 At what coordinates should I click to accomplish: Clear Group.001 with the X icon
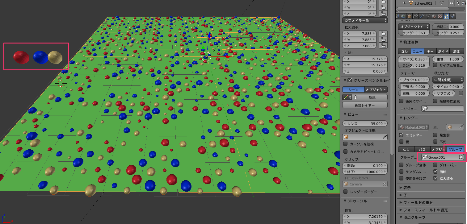pyautogui.click(x=461, y=157)
